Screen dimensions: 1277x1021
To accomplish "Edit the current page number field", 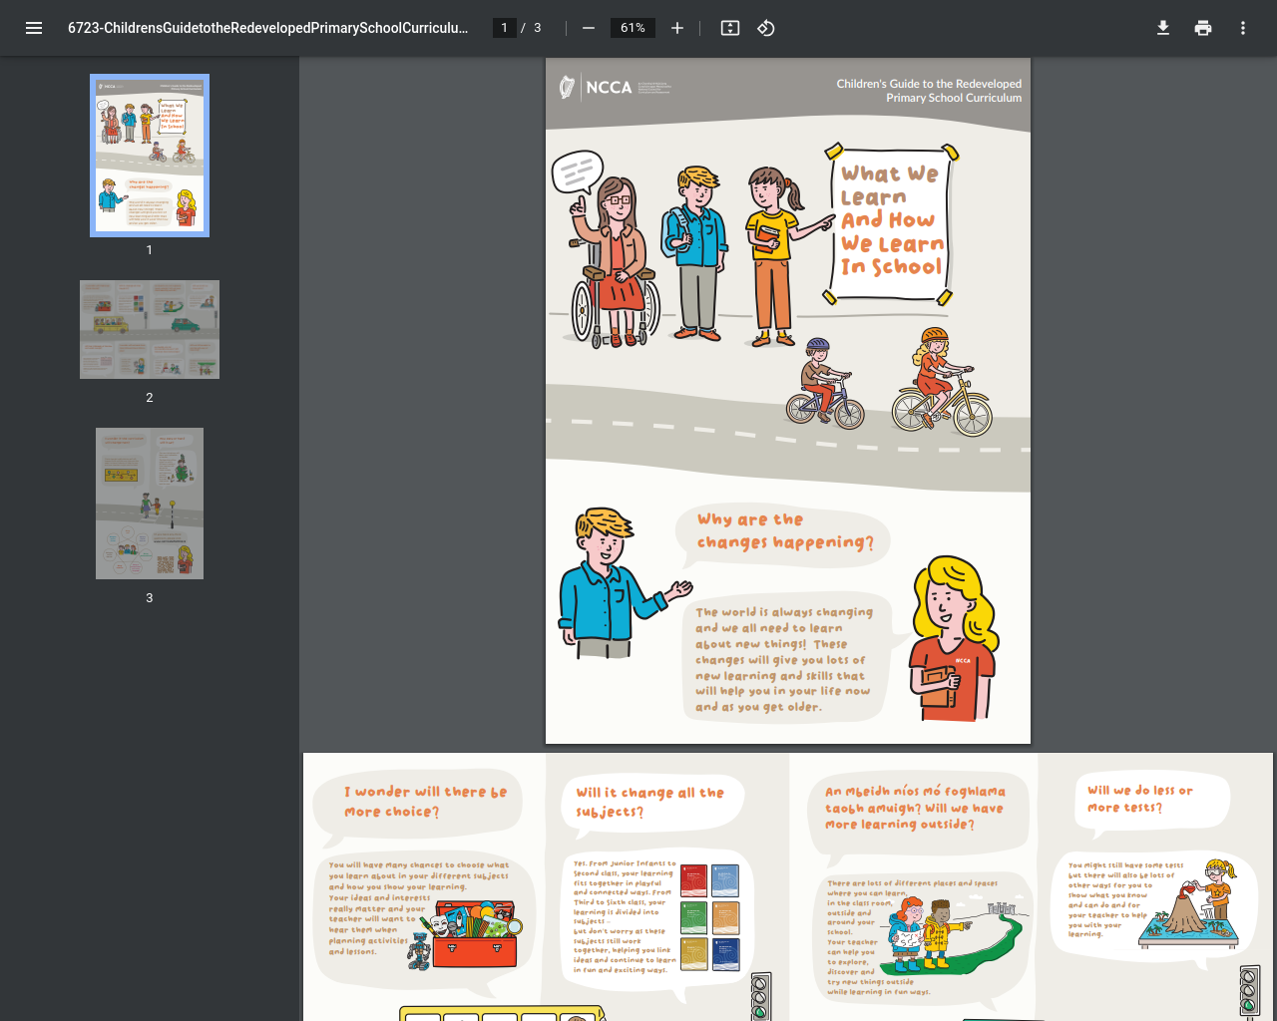I will [505, 28].
